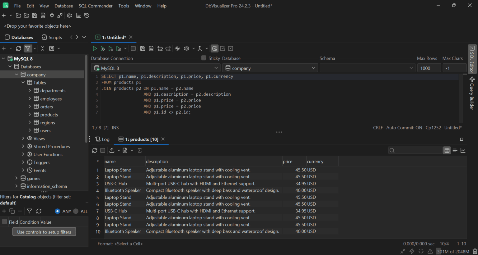Click the Undo SQL edit icon
The height and width of the screenshot is (255, 478).
tap(160, 48)
